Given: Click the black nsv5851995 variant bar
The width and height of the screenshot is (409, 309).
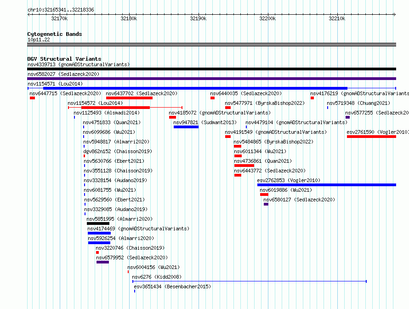Looking at the screenshot, I should tap(98, 223).
